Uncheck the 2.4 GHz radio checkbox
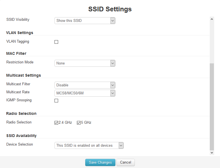 (56, 123)
